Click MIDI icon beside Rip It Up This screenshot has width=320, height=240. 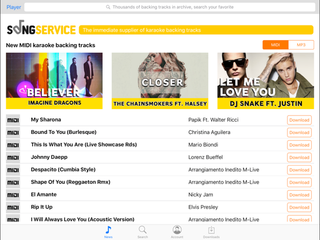[13, 208]
